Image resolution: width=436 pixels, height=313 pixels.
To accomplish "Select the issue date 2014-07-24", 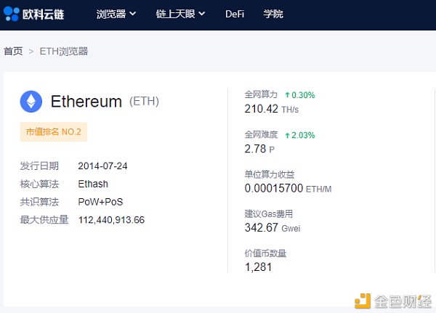I will [102, 166].
